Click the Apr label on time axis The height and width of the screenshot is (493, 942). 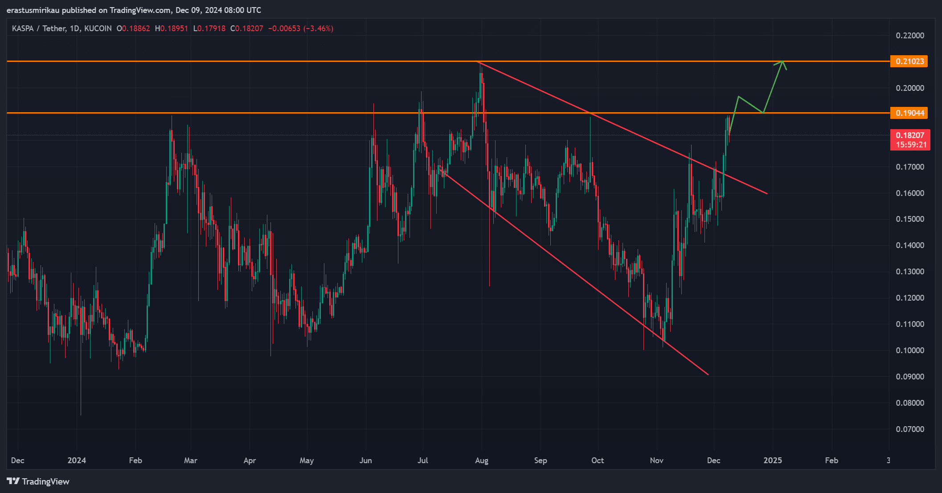pyautogui.click(x=250, y=460)
